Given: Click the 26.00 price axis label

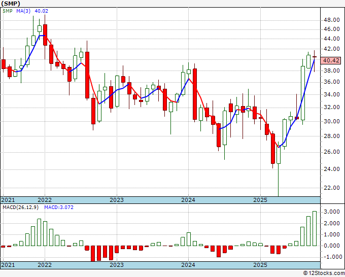Looking at the screenshot, I should point(332,152).
